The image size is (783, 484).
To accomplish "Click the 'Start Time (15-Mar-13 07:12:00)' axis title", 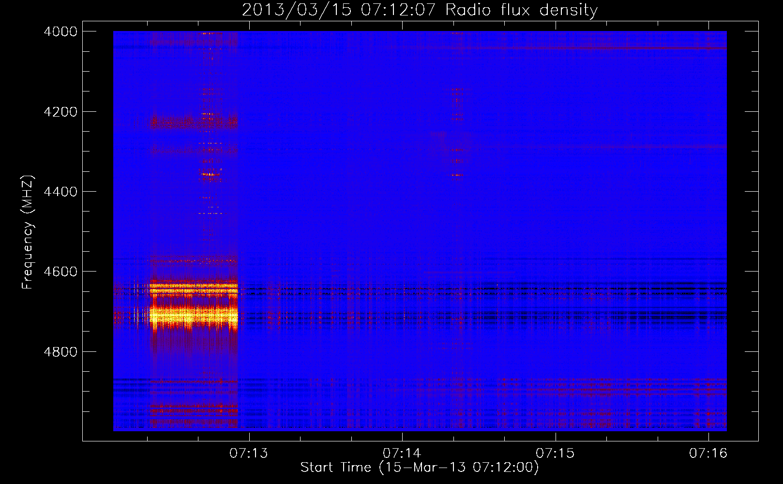I will pos(420,468).
